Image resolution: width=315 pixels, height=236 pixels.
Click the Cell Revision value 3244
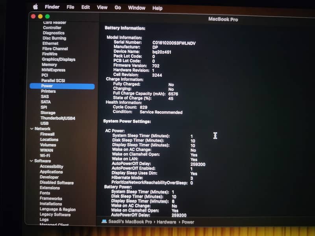point(157,75)
